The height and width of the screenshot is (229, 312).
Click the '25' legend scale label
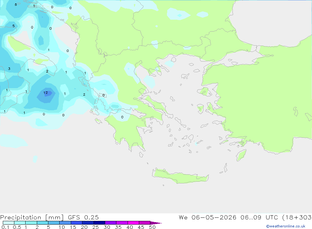coord(96,227)
